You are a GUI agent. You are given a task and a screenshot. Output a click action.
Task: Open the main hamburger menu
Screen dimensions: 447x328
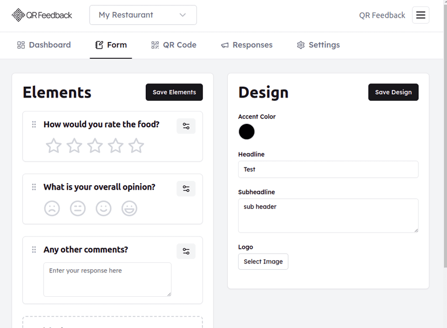tap(421, 15)
